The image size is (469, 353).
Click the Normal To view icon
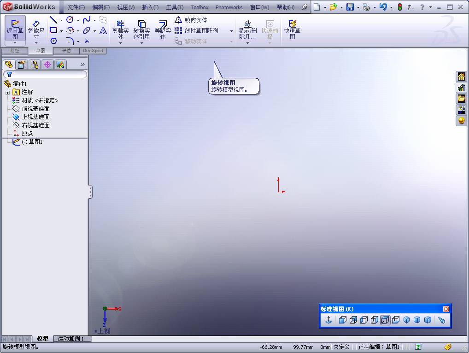328,320
